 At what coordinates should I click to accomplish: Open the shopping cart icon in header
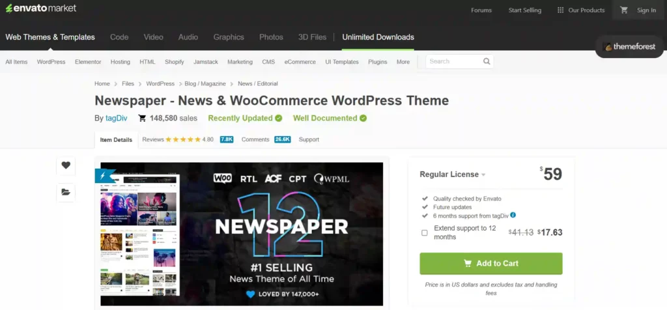624,10
